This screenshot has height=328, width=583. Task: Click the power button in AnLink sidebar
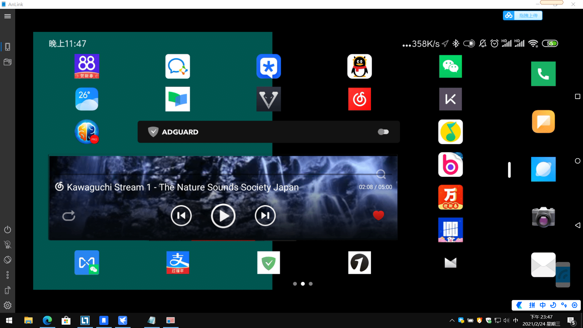point(8,230)
